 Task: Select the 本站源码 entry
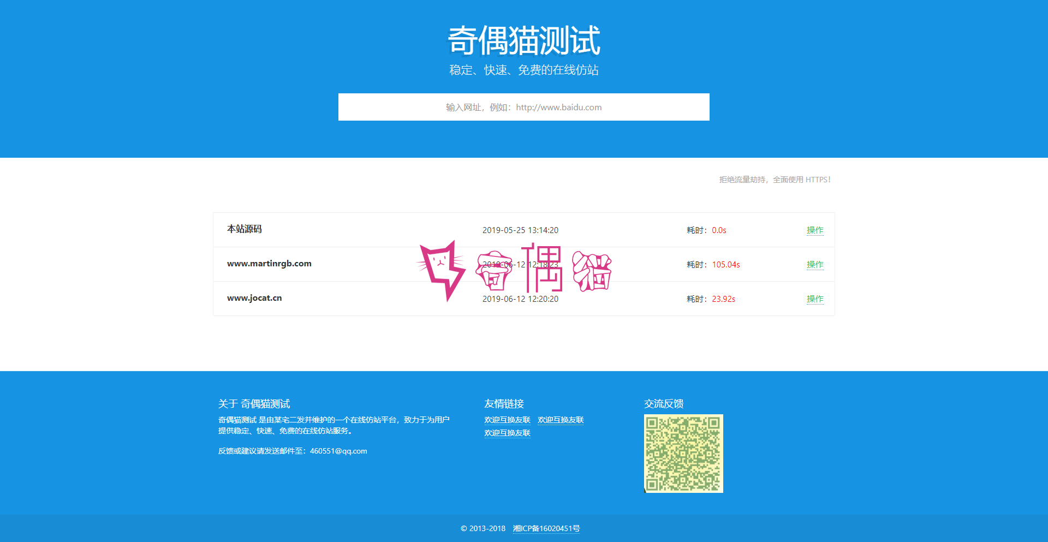245,229
